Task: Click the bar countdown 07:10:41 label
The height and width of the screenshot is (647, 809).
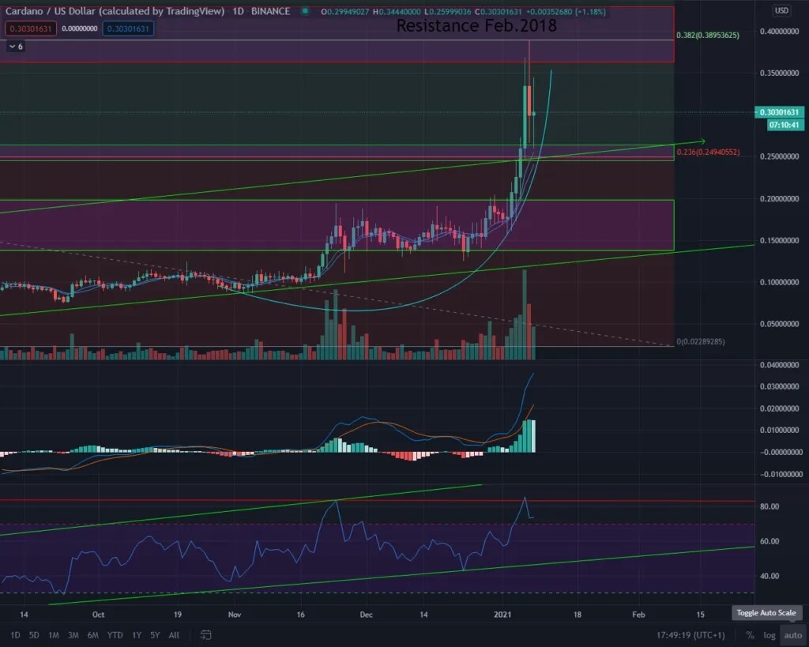Action: coord(784,125)
